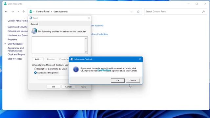Viewport: 210px width, 118px height.
Task: Click OK in the Microsoft Outlook dialog
Action: click(118, 80)
